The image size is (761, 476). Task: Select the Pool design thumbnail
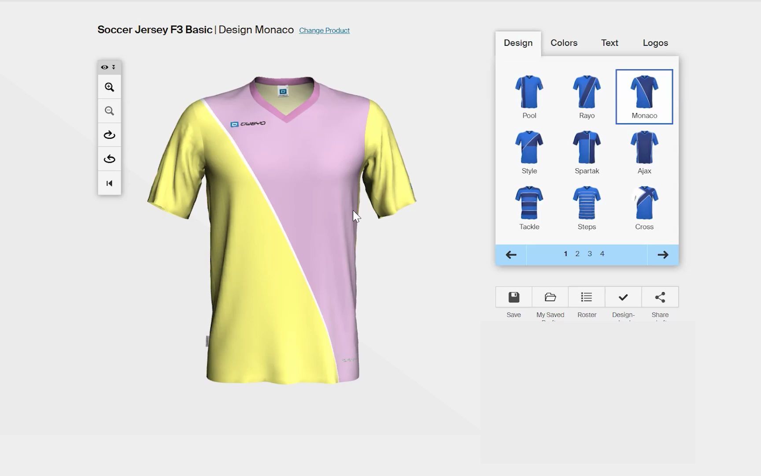pos(529,97)
